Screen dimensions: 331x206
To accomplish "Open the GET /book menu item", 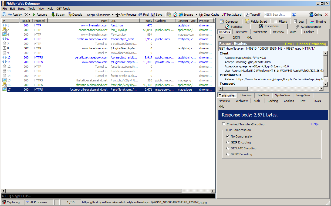I will click(63, 9).
